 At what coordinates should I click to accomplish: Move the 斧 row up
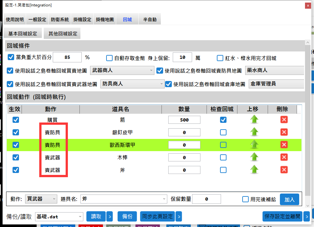[x=254, y=170]
